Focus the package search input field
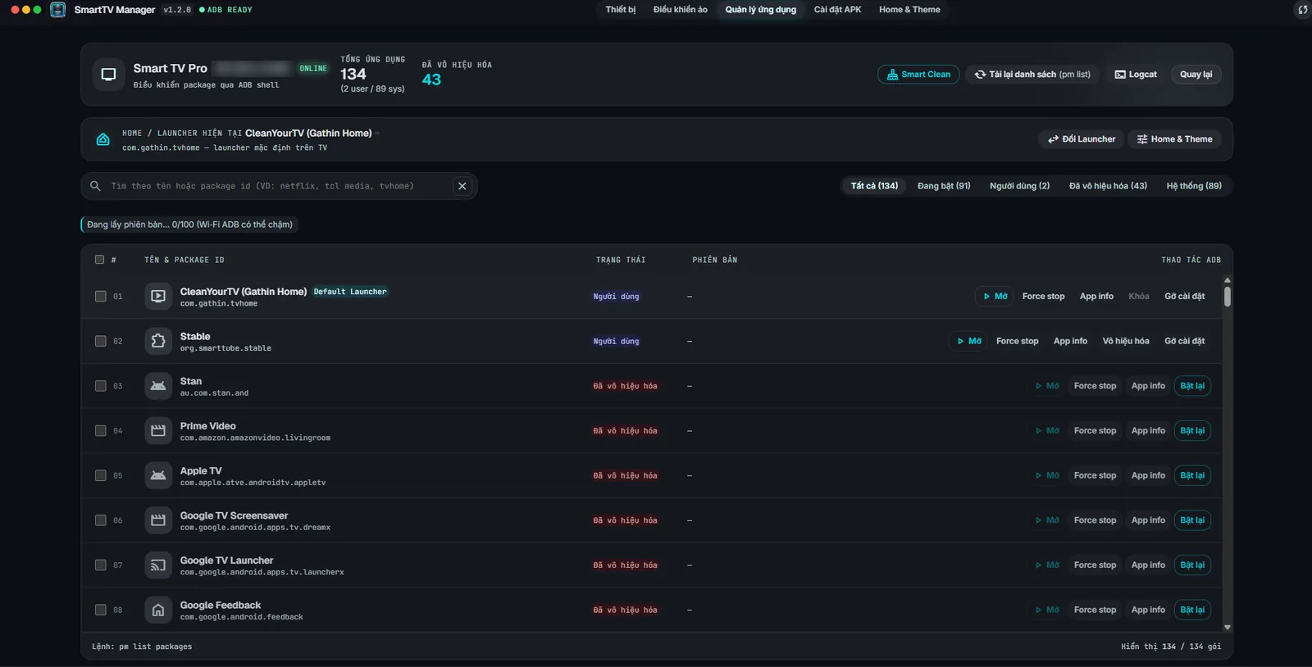The image size is (1312, 667). click(x=279, y=186)
